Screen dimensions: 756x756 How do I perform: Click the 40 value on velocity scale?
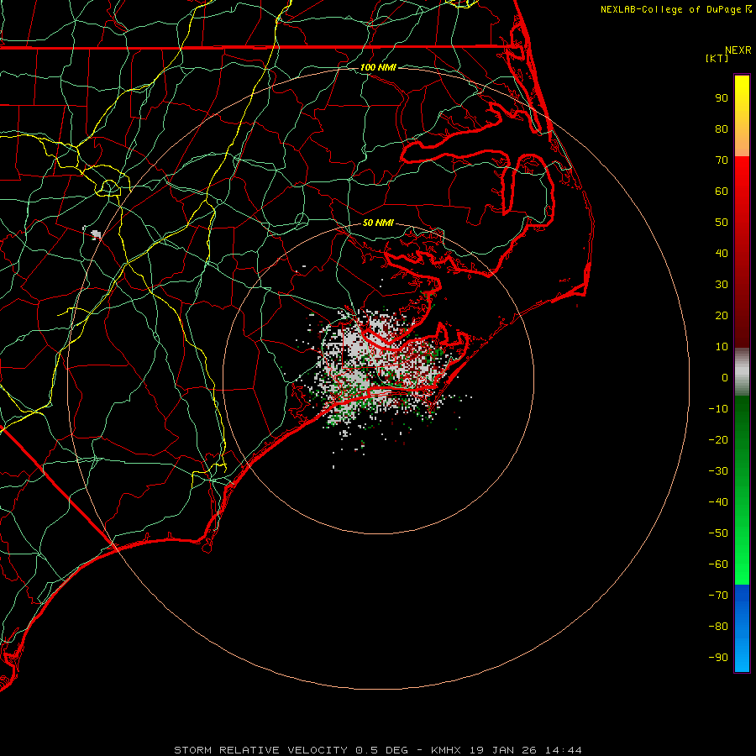(x=722, y=253)
